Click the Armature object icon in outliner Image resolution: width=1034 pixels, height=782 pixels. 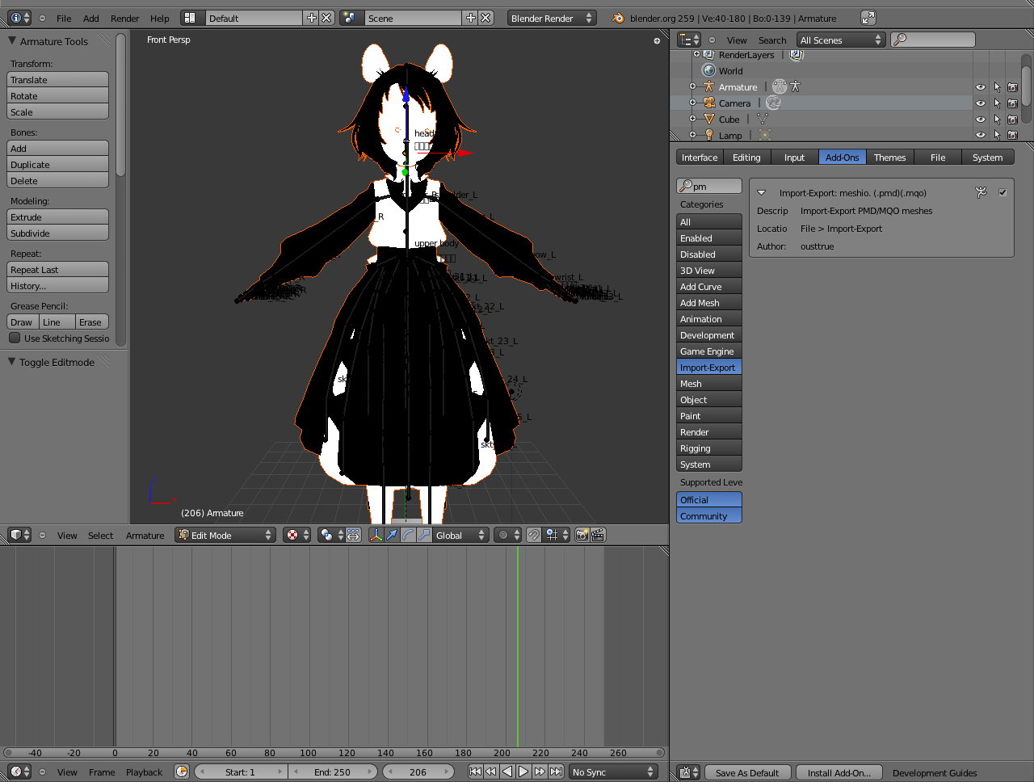click(709, 86)
